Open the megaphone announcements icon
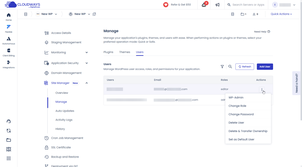 pos(217,5)
